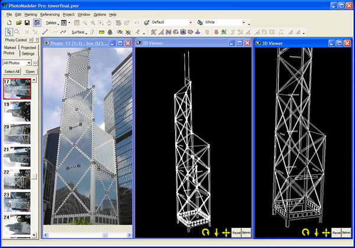Switch to the Projected tab
This screenshot has height=248, width=355.
[28, 47]
